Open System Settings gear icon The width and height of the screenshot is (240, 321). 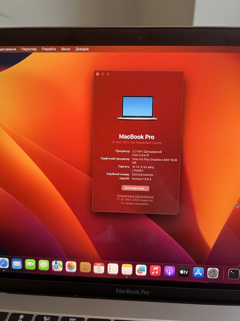point(213,273)
